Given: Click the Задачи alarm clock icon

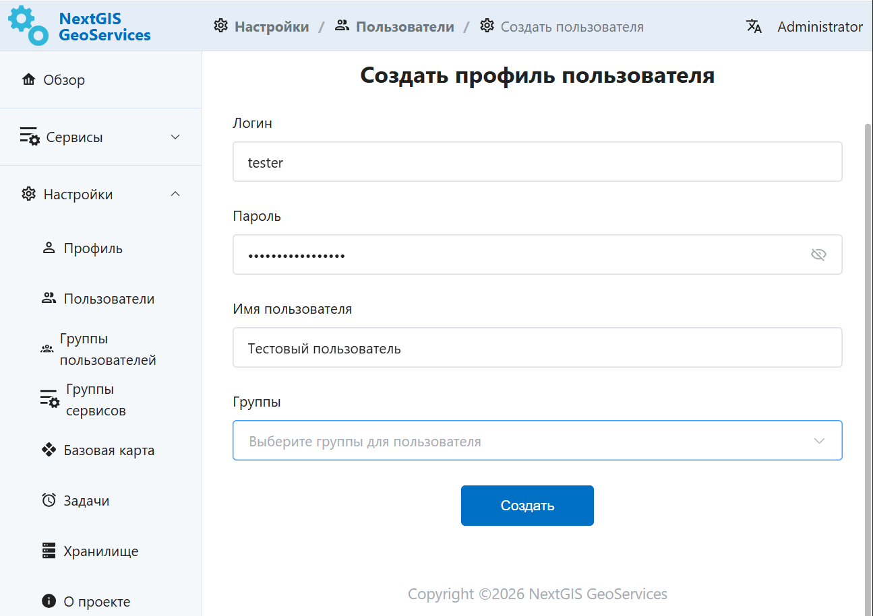Looking at the screenshot, I should click(49, 501).
